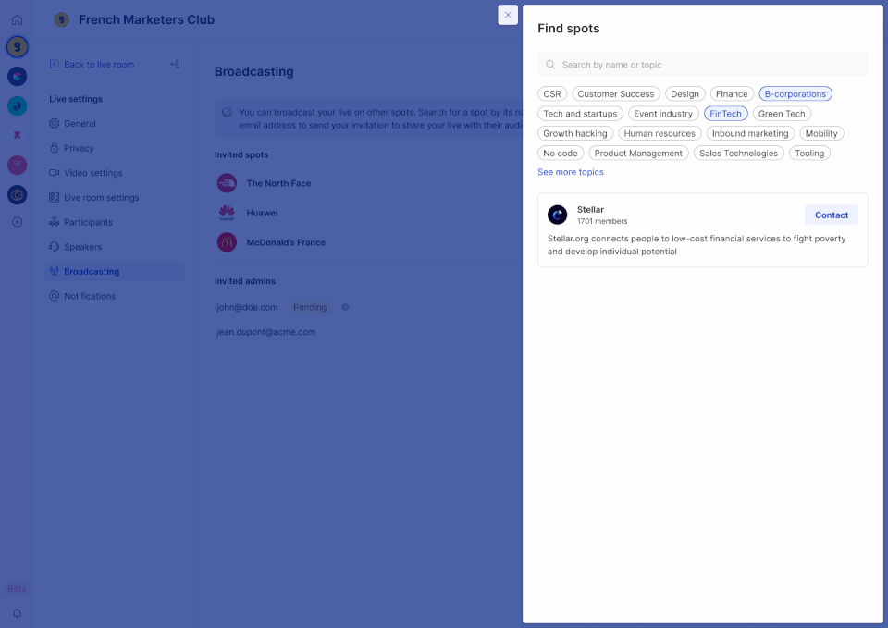Toggle the Customer Success topic chip

pos(616,94)
